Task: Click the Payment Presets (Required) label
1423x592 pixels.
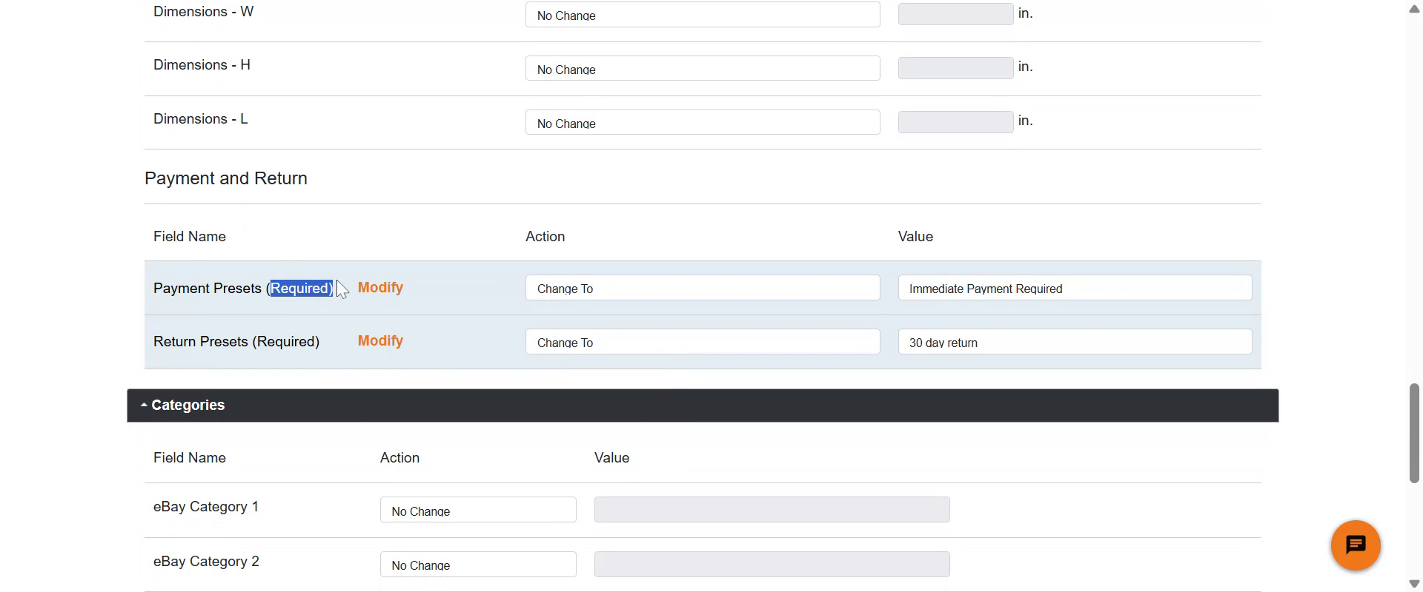Action: coord(243,288)
